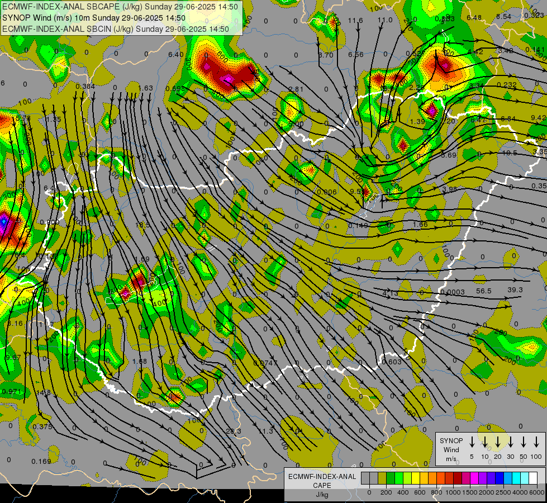Screen dimensions: 547x503
Task: Click the 1000 tick label on CAPE scale
Action: tap(453, 492)
